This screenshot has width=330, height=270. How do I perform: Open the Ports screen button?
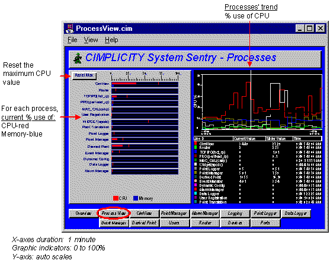(265, 223)
